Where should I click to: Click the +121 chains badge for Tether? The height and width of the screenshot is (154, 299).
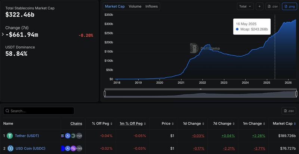tap(79, 136)
